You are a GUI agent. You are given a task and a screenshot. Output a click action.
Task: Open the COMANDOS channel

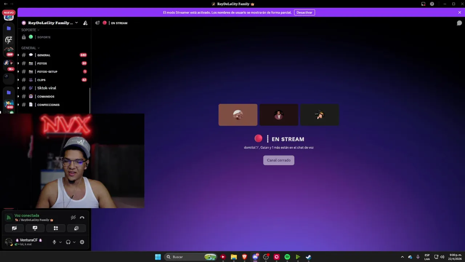coord(54,96)
